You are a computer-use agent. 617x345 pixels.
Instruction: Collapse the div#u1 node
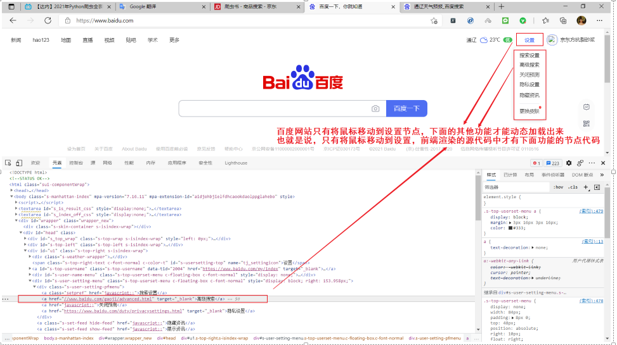point(25,251)
